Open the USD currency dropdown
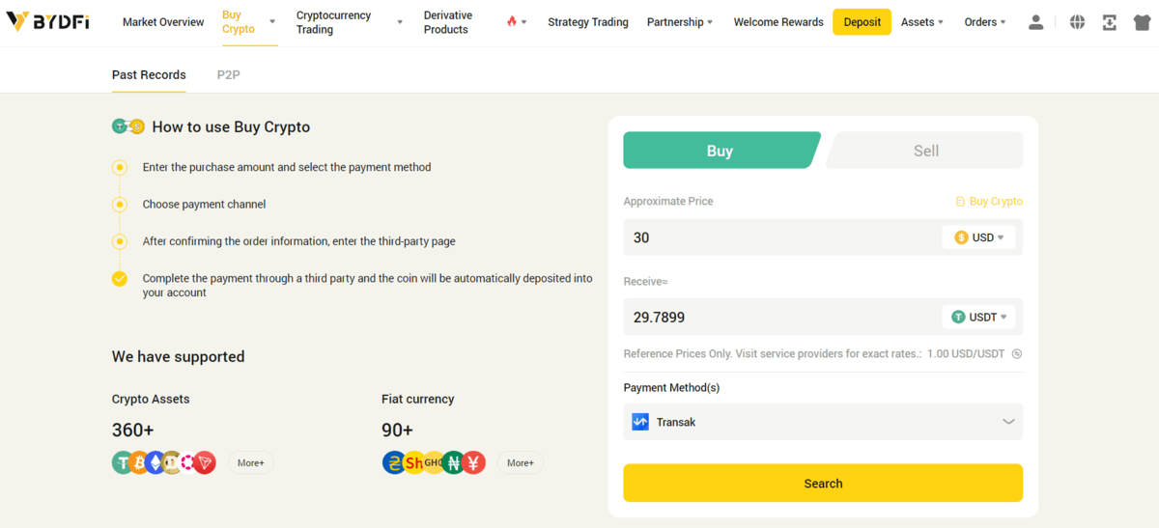 click(x=978, y=237)
